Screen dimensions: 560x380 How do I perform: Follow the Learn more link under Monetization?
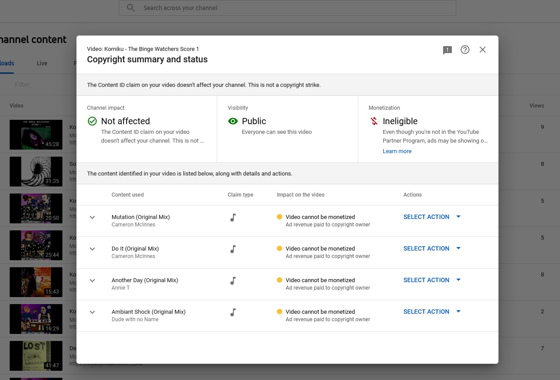[397, 151]
